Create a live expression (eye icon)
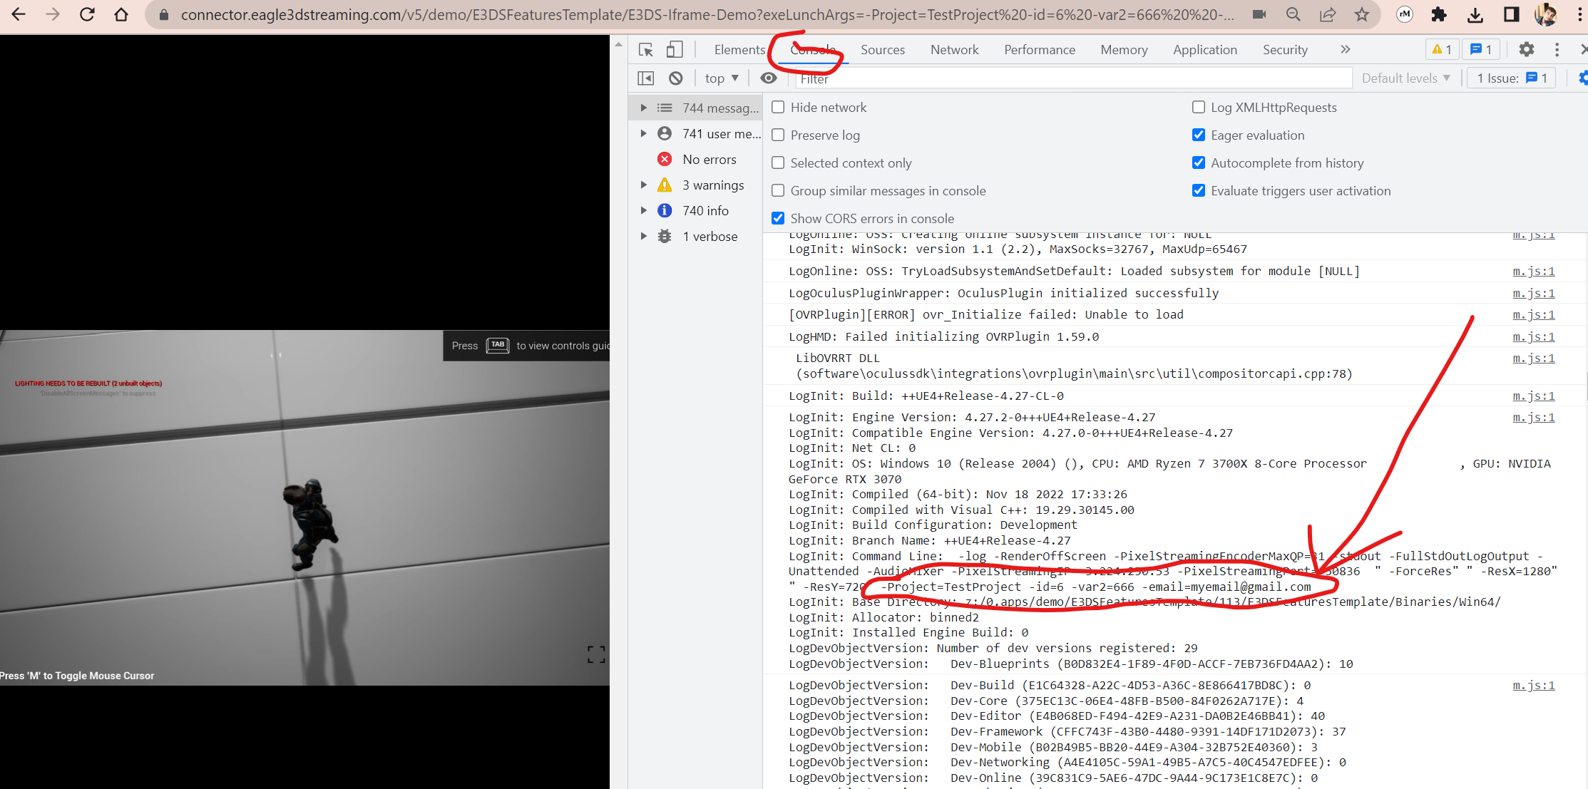 click(x=769, y=78)
